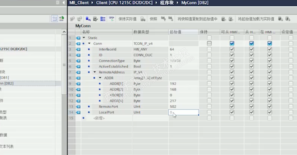This screenshot has height=155, width=297.
Task: Click the tag icon of the RemotePort row
Action: 78,107
